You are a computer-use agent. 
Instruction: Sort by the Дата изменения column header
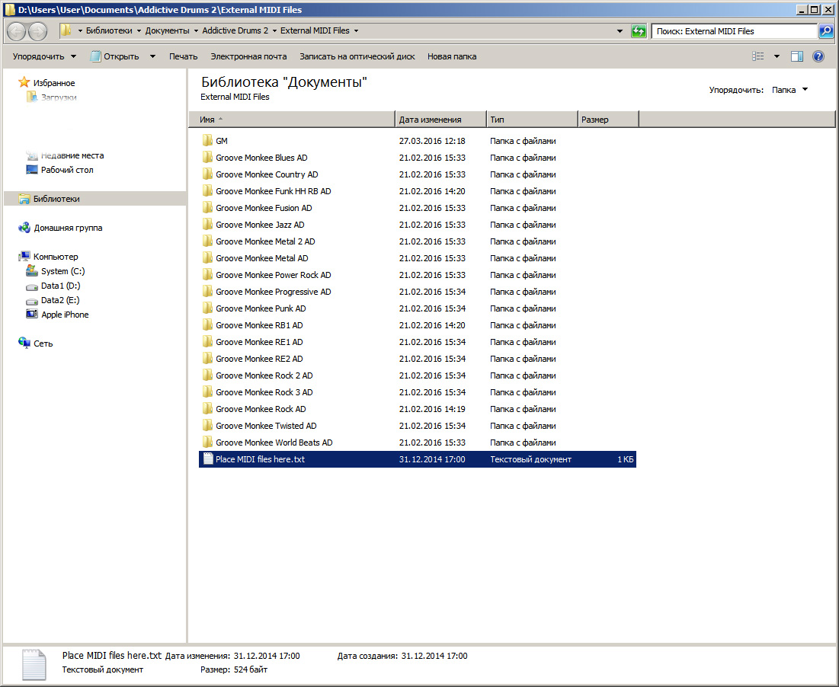click(x=441, y=120)
